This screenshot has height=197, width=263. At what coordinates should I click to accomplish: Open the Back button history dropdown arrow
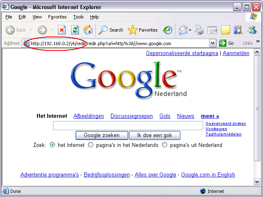(x=31, y=30)
